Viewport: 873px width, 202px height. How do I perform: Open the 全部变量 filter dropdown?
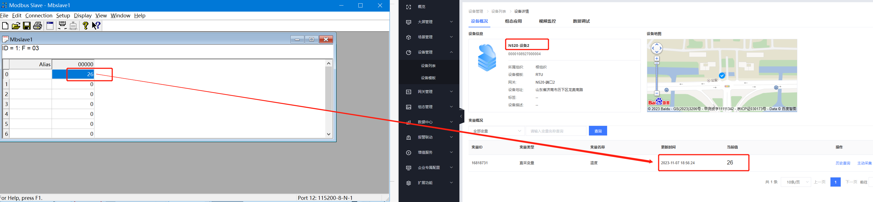pos(496,131)
